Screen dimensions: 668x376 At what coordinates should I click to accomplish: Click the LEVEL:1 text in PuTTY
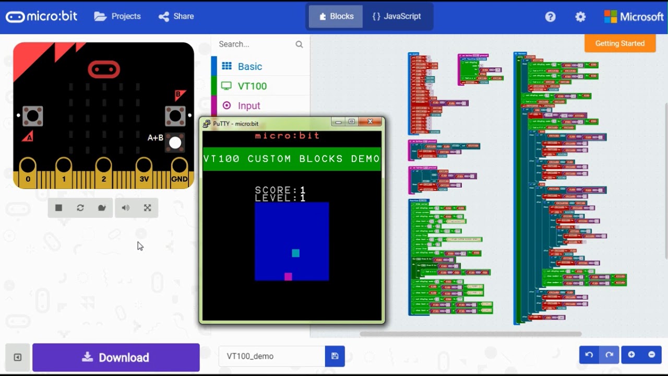pyautogui.click(x=280, y=198)
